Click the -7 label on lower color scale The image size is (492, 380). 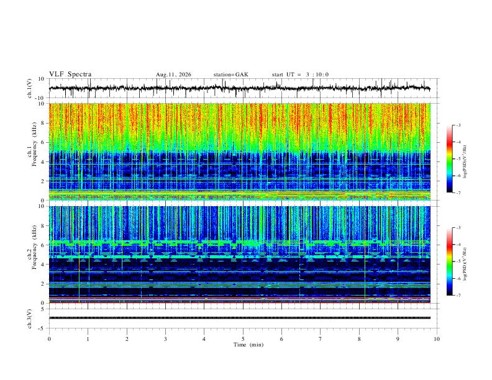(458, 296)
